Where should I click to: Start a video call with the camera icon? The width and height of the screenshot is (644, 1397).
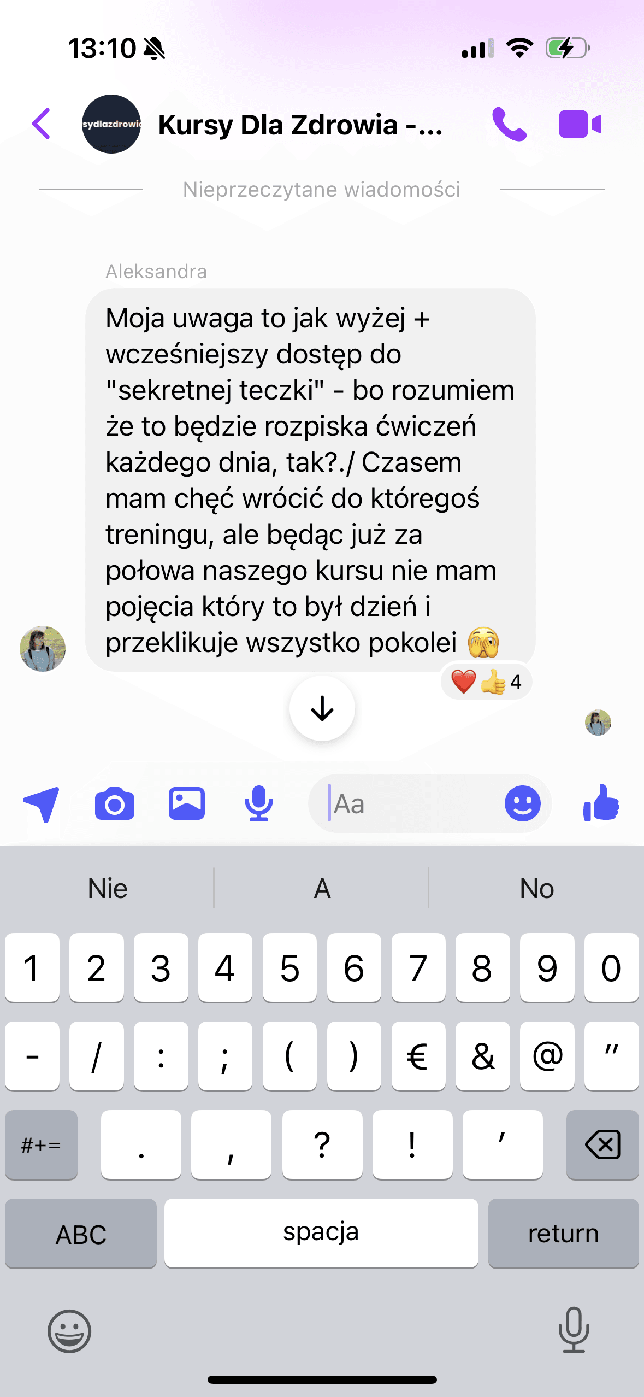point(580,124)
